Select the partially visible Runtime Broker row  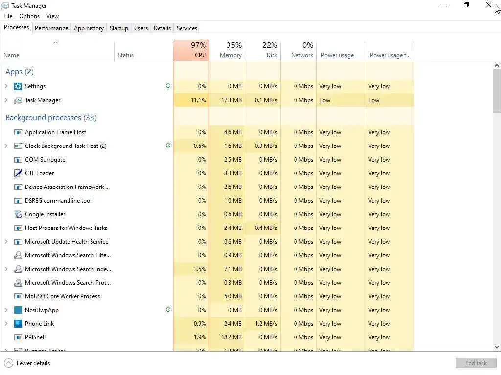207,350
